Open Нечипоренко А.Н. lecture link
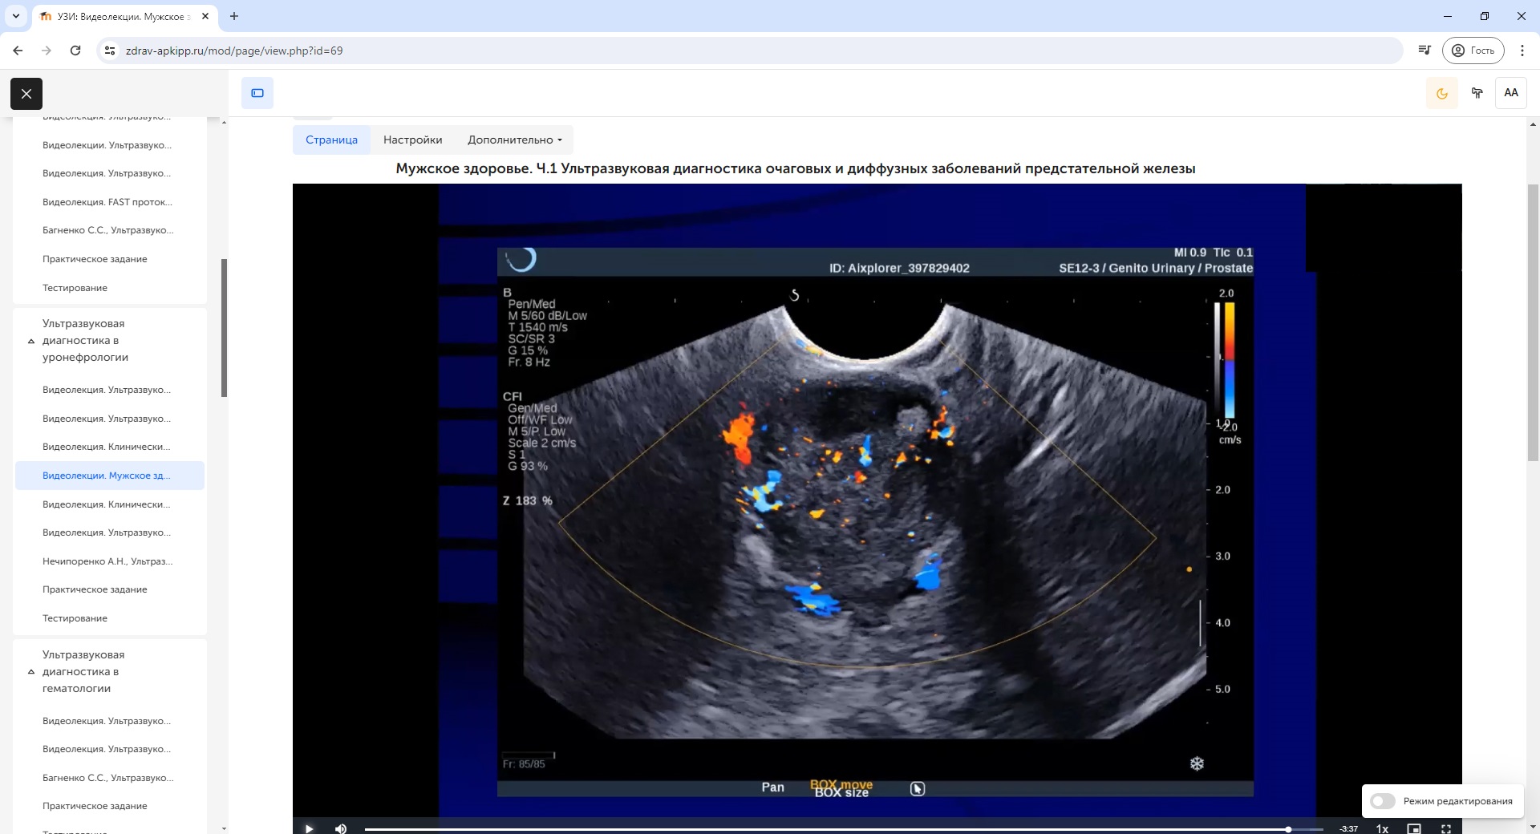Image resolution: width=1540 pixels, height=834 pixels. 107,561
